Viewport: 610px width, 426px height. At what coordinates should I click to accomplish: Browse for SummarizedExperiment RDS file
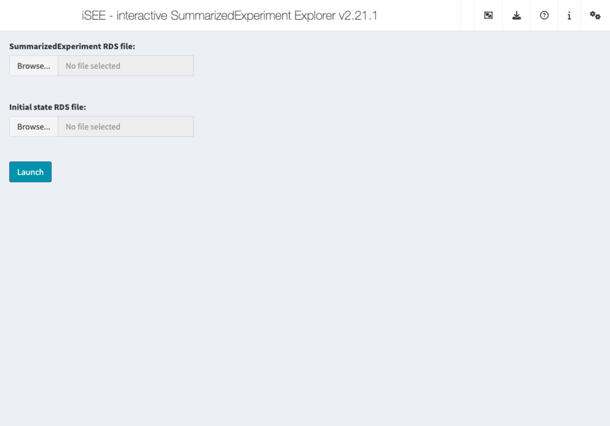(x=34, y=66)
